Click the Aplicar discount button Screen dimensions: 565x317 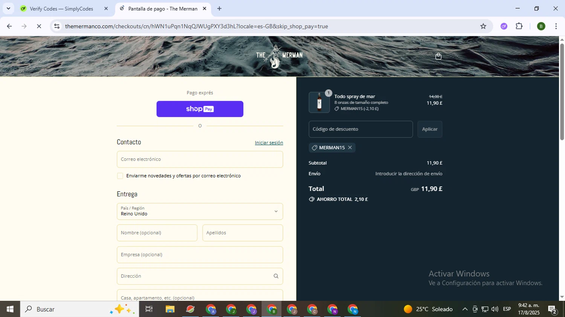pos(430,129)
